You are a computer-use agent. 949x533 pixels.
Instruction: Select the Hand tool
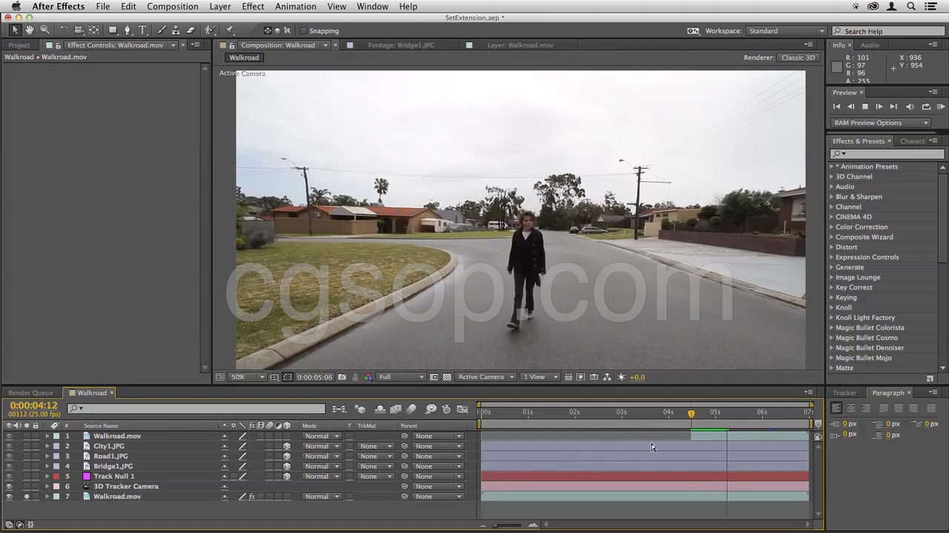click(x=30, y=30)
